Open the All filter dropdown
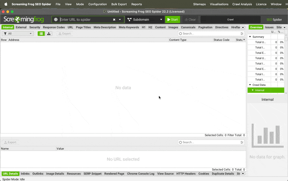288x181 pixels. (18, 34)
